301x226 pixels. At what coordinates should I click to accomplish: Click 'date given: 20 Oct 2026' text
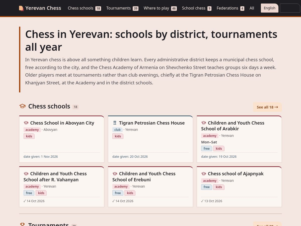click(130, 156)
